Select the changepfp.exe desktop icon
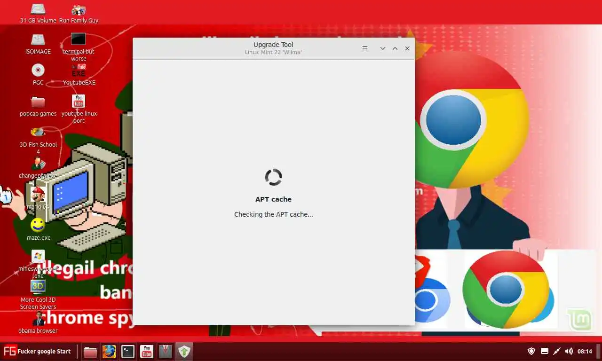This screenshot has width=602, height=361. (38, 168)
